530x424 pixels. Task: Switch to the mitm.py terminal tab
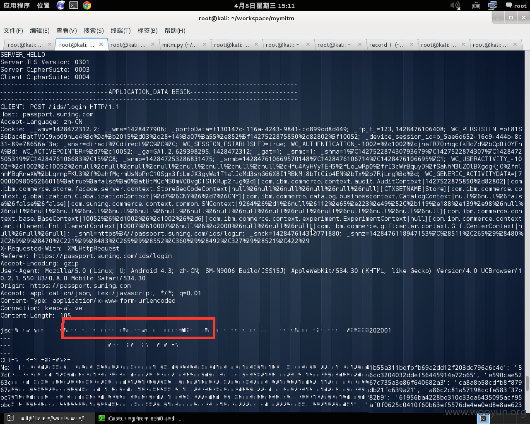point(179,45)
